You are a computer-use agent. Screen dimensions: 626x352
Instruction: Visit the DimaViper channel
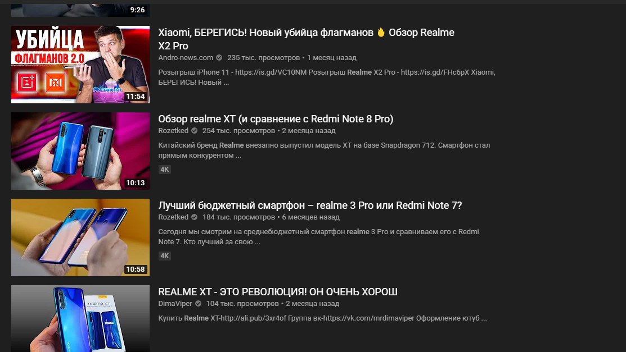175,303
